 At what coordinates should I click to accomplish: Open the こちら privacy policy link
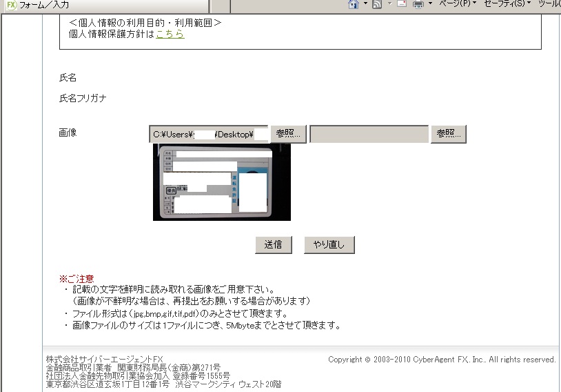170,34
